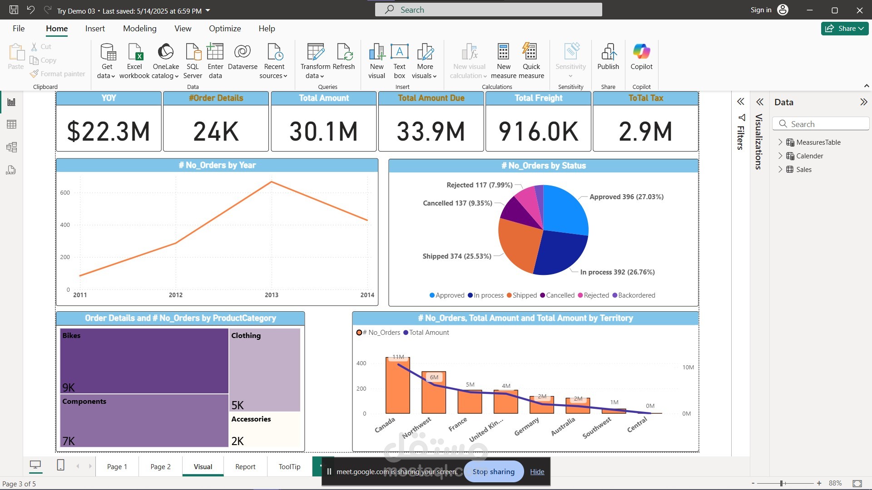This screenshot has height=490, width=872.
Task: Open More visuals
Action: pos(425,61)
